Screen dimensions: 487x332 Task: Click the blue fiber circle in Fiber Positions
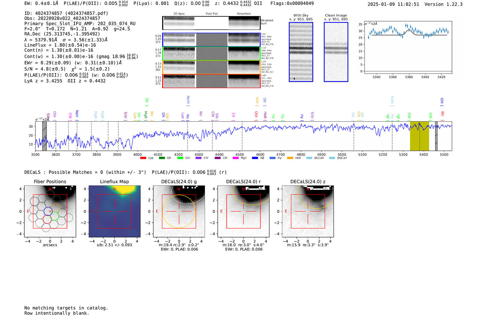(x=48, y=211)
